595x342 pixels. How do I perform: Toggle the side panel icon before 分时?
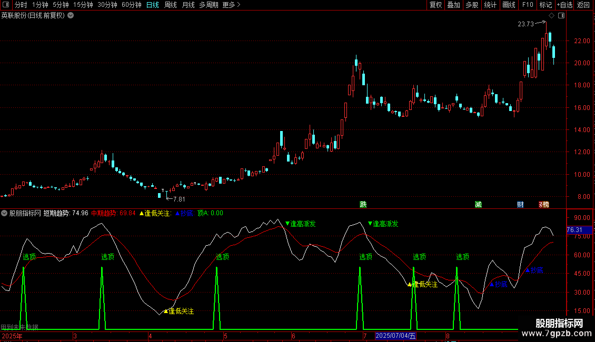coord(6,5)
